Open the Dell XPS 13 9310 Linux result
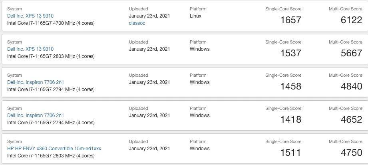The height and width of the screenshot is (165, 368). click(x=30, y=16)
